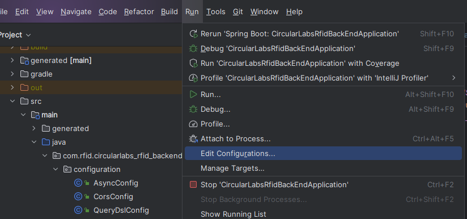
Task: Click the green lock icon beside CorsConfig
Action: click(x=87, y=197)
